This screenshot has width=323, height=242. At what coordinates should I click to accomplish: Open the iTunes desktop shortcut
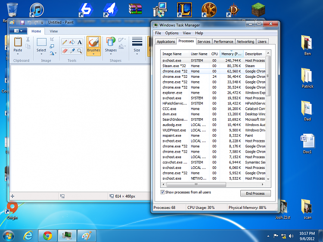37,10
